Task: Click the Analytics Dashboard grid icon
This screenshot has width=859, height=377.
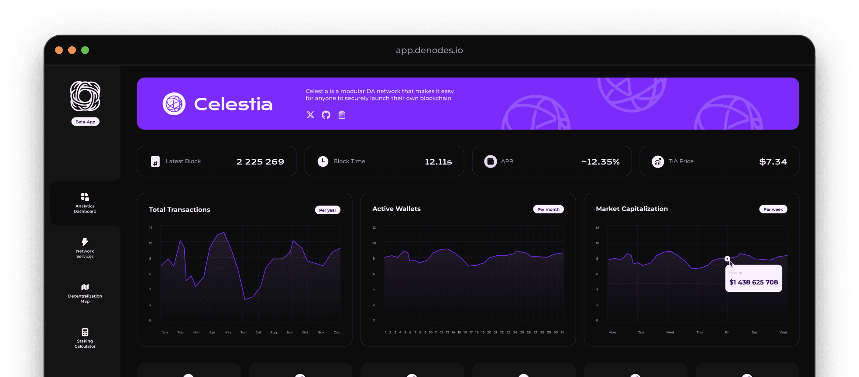Action: (x=85, y=197)
